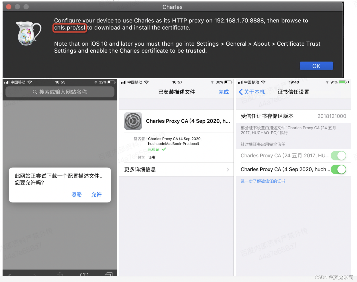Tap the cellular signal bars at 16:57

(x=124, y=82)
